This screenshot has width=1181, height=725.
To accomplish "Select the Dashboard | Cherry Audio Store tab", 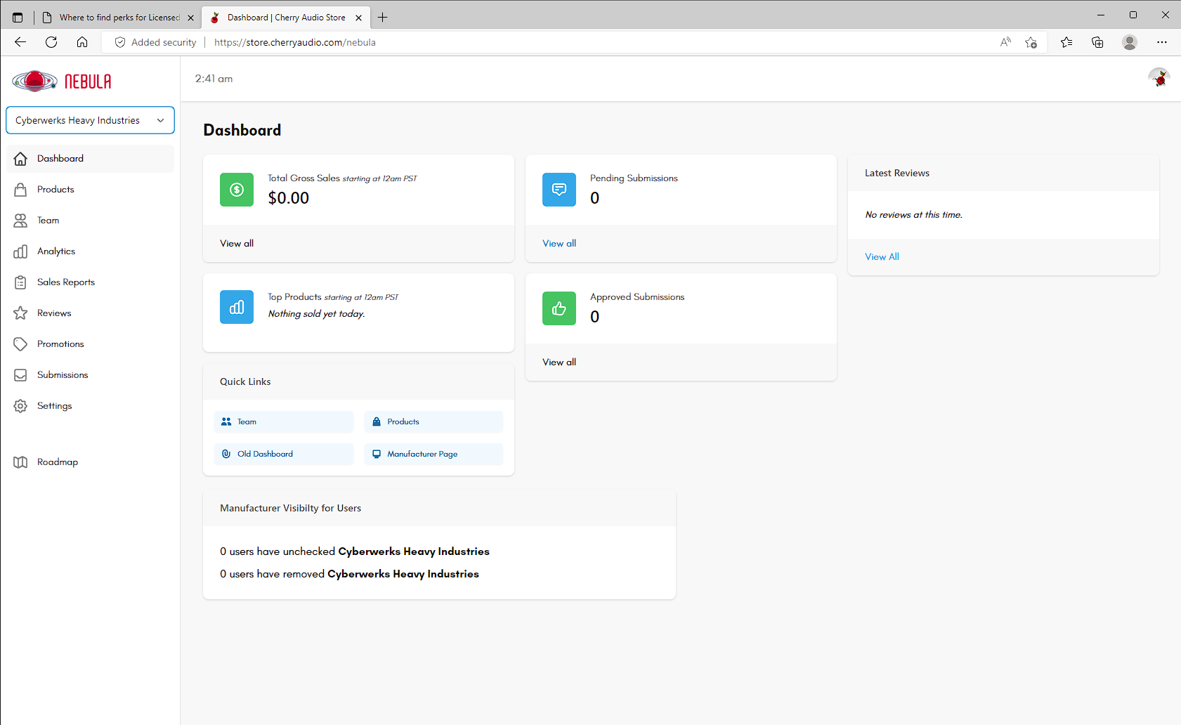I will (286, 18).
